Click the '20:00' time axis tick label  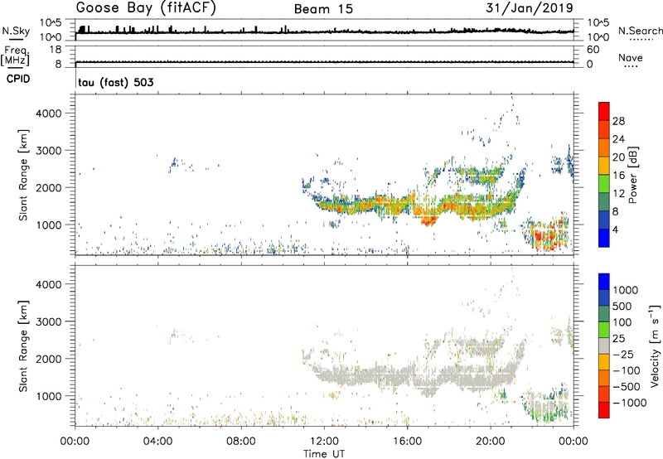pos(491,442)
